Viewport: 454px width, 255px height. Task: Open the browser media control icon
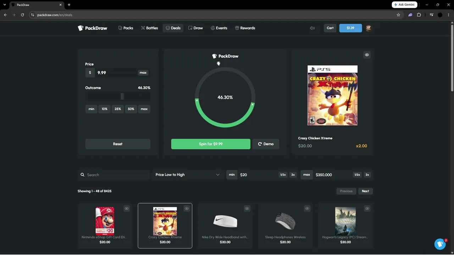431,15
